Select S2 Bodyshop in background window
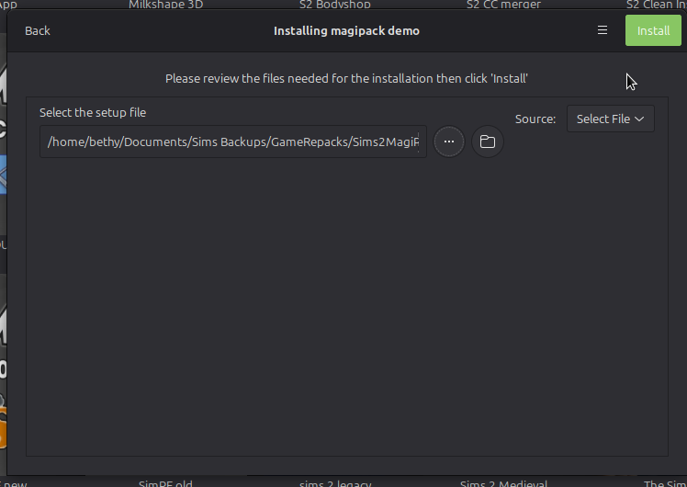 (335, 5)
